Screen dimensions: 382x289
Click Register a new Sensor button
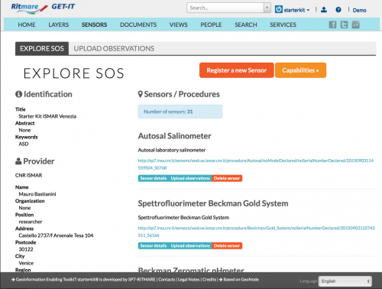[237, 70]
